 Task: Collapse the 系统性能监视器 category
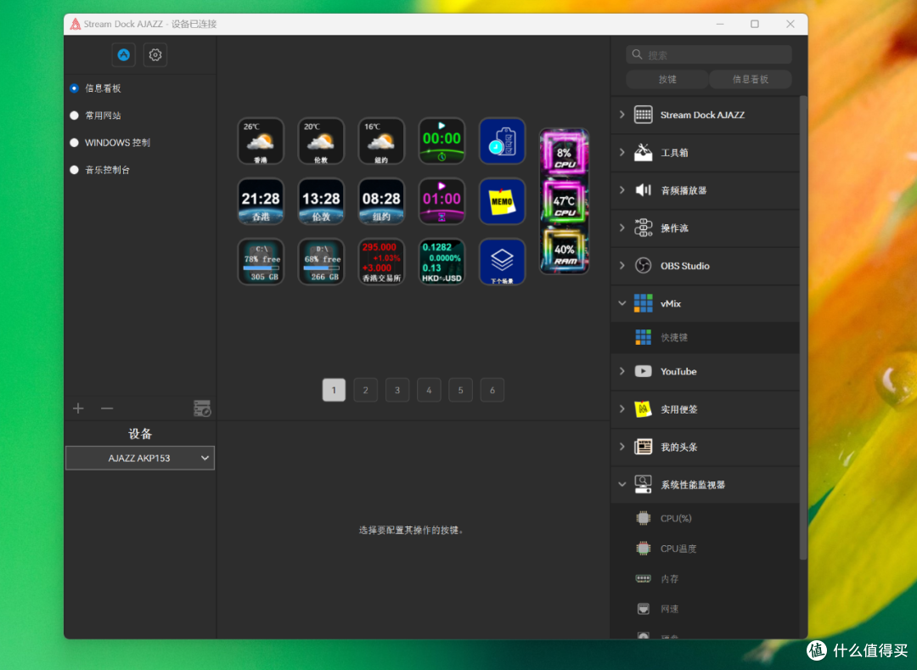point(622,485)
